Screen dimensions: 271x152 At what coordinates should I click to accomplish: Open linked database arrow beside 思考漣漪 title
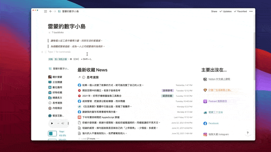click(x=79, y=77)
